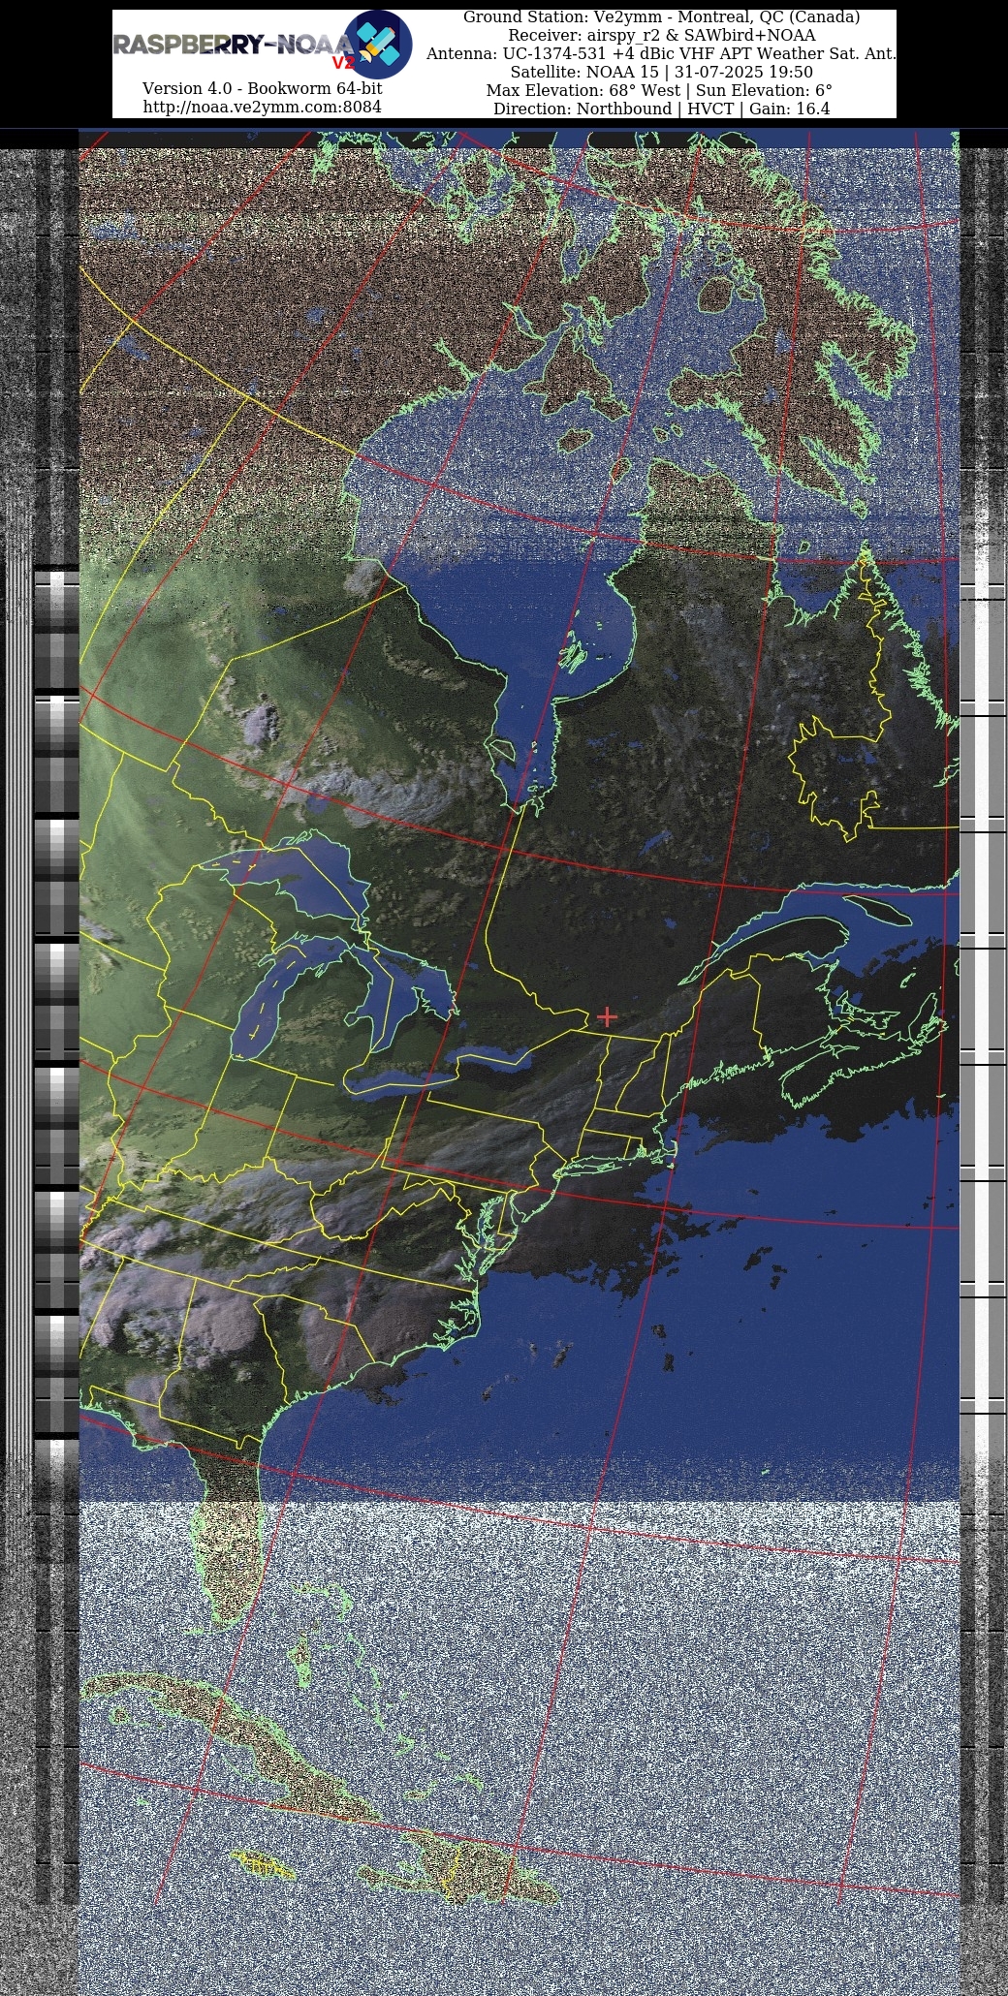Click the RASPBERRY-NOAA logo text
The width and height of the screenshot is (1008, 1996).
[233, 45]
